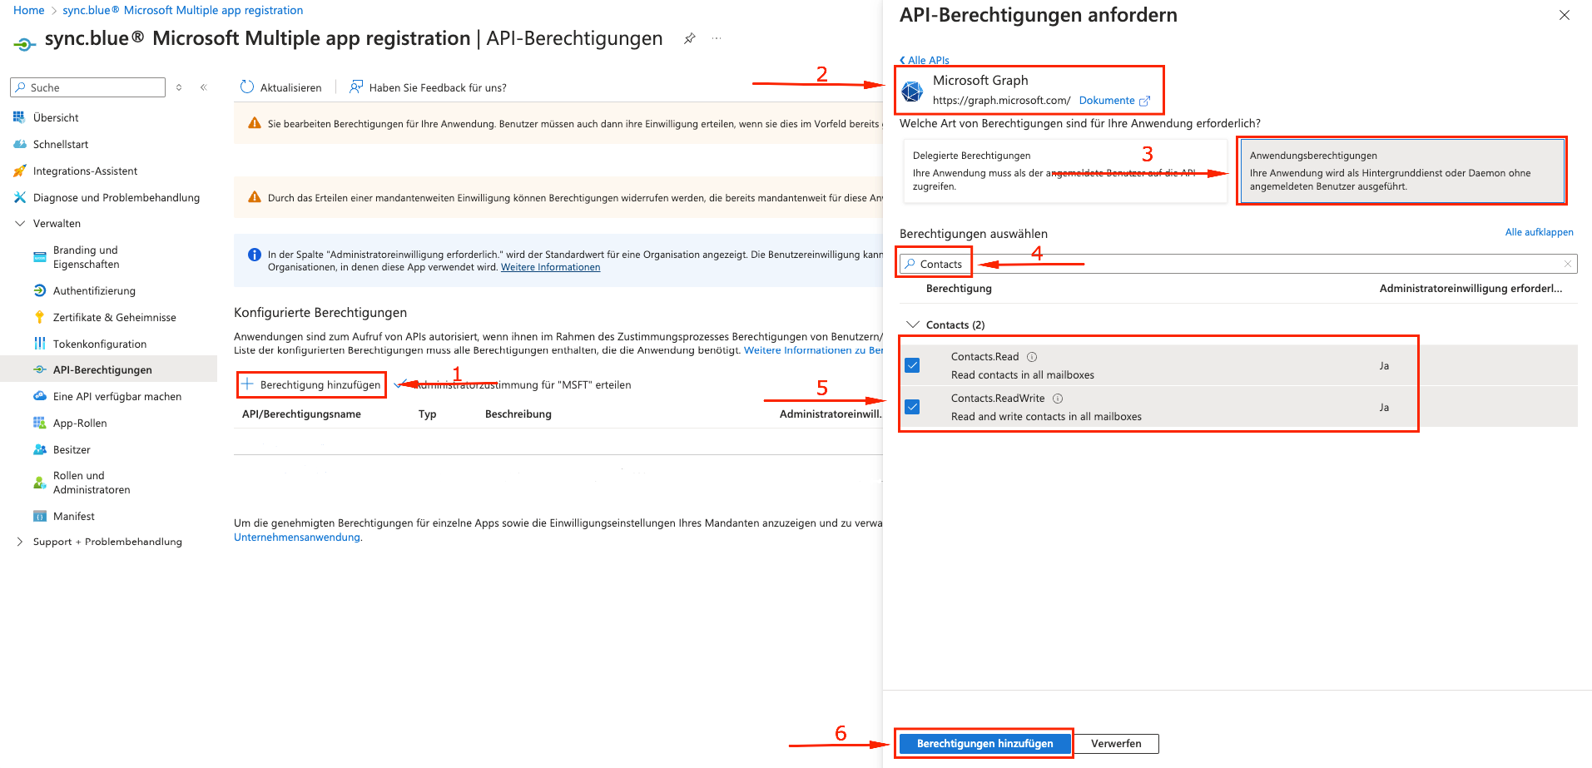This screenshot has width=1592, height=768.
Task: Click the pin icon beside the page title
Action: click(x=689, y=38)
